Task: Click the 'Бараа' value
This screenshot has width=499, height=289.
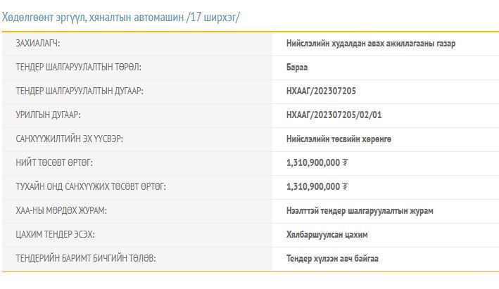Action: tap(297, 68)
